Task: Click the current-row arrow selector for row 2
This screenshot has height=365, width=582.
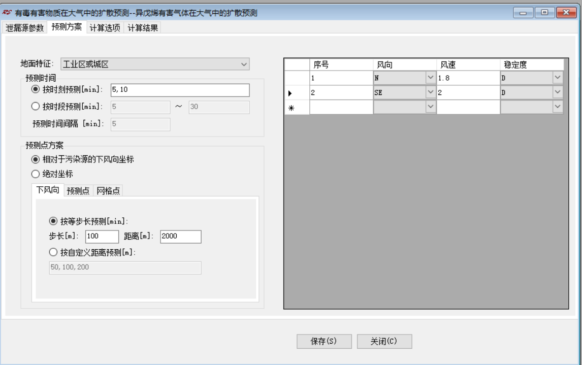Action: [297, 93]
